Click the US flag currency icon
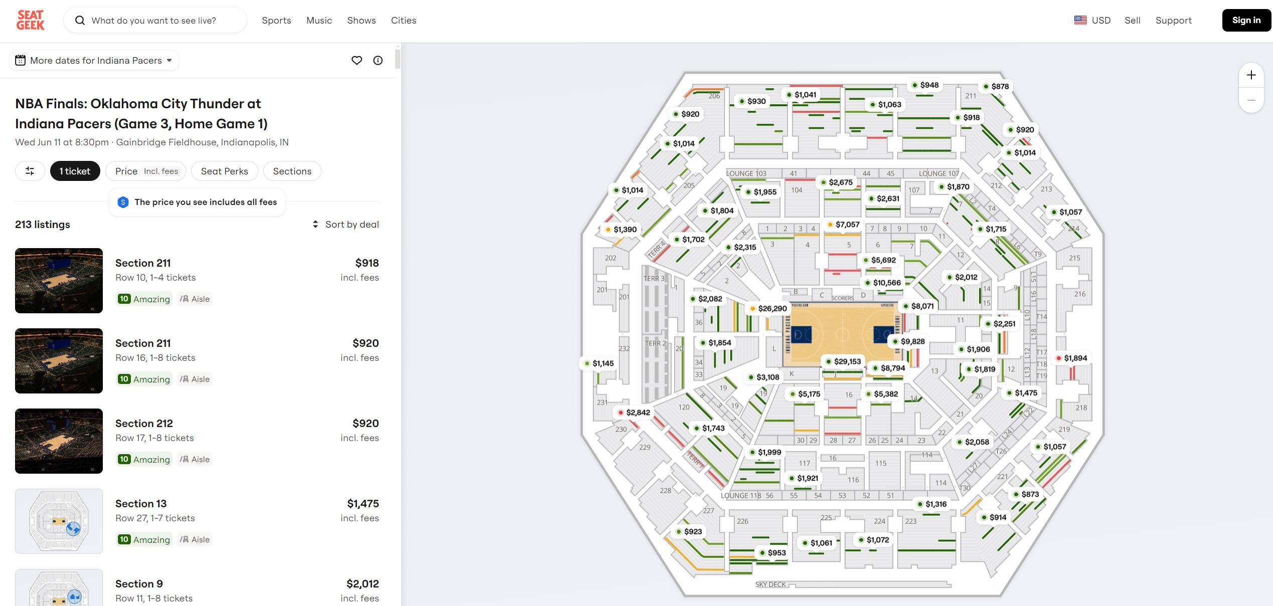Screen dimensions: 1273x606 [1080, 20]
